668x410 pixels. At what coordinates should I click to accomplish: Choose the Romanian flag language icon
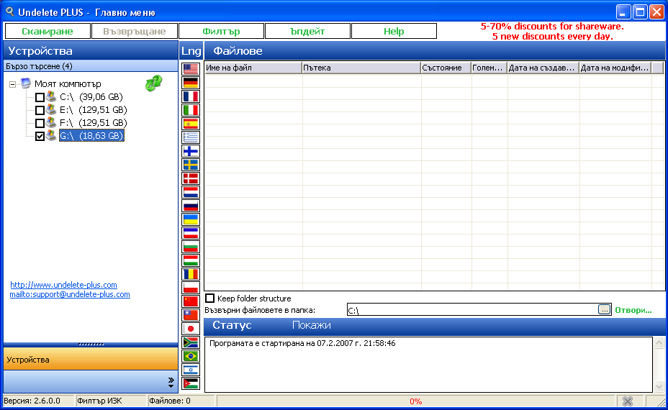[x=191, y=274]
